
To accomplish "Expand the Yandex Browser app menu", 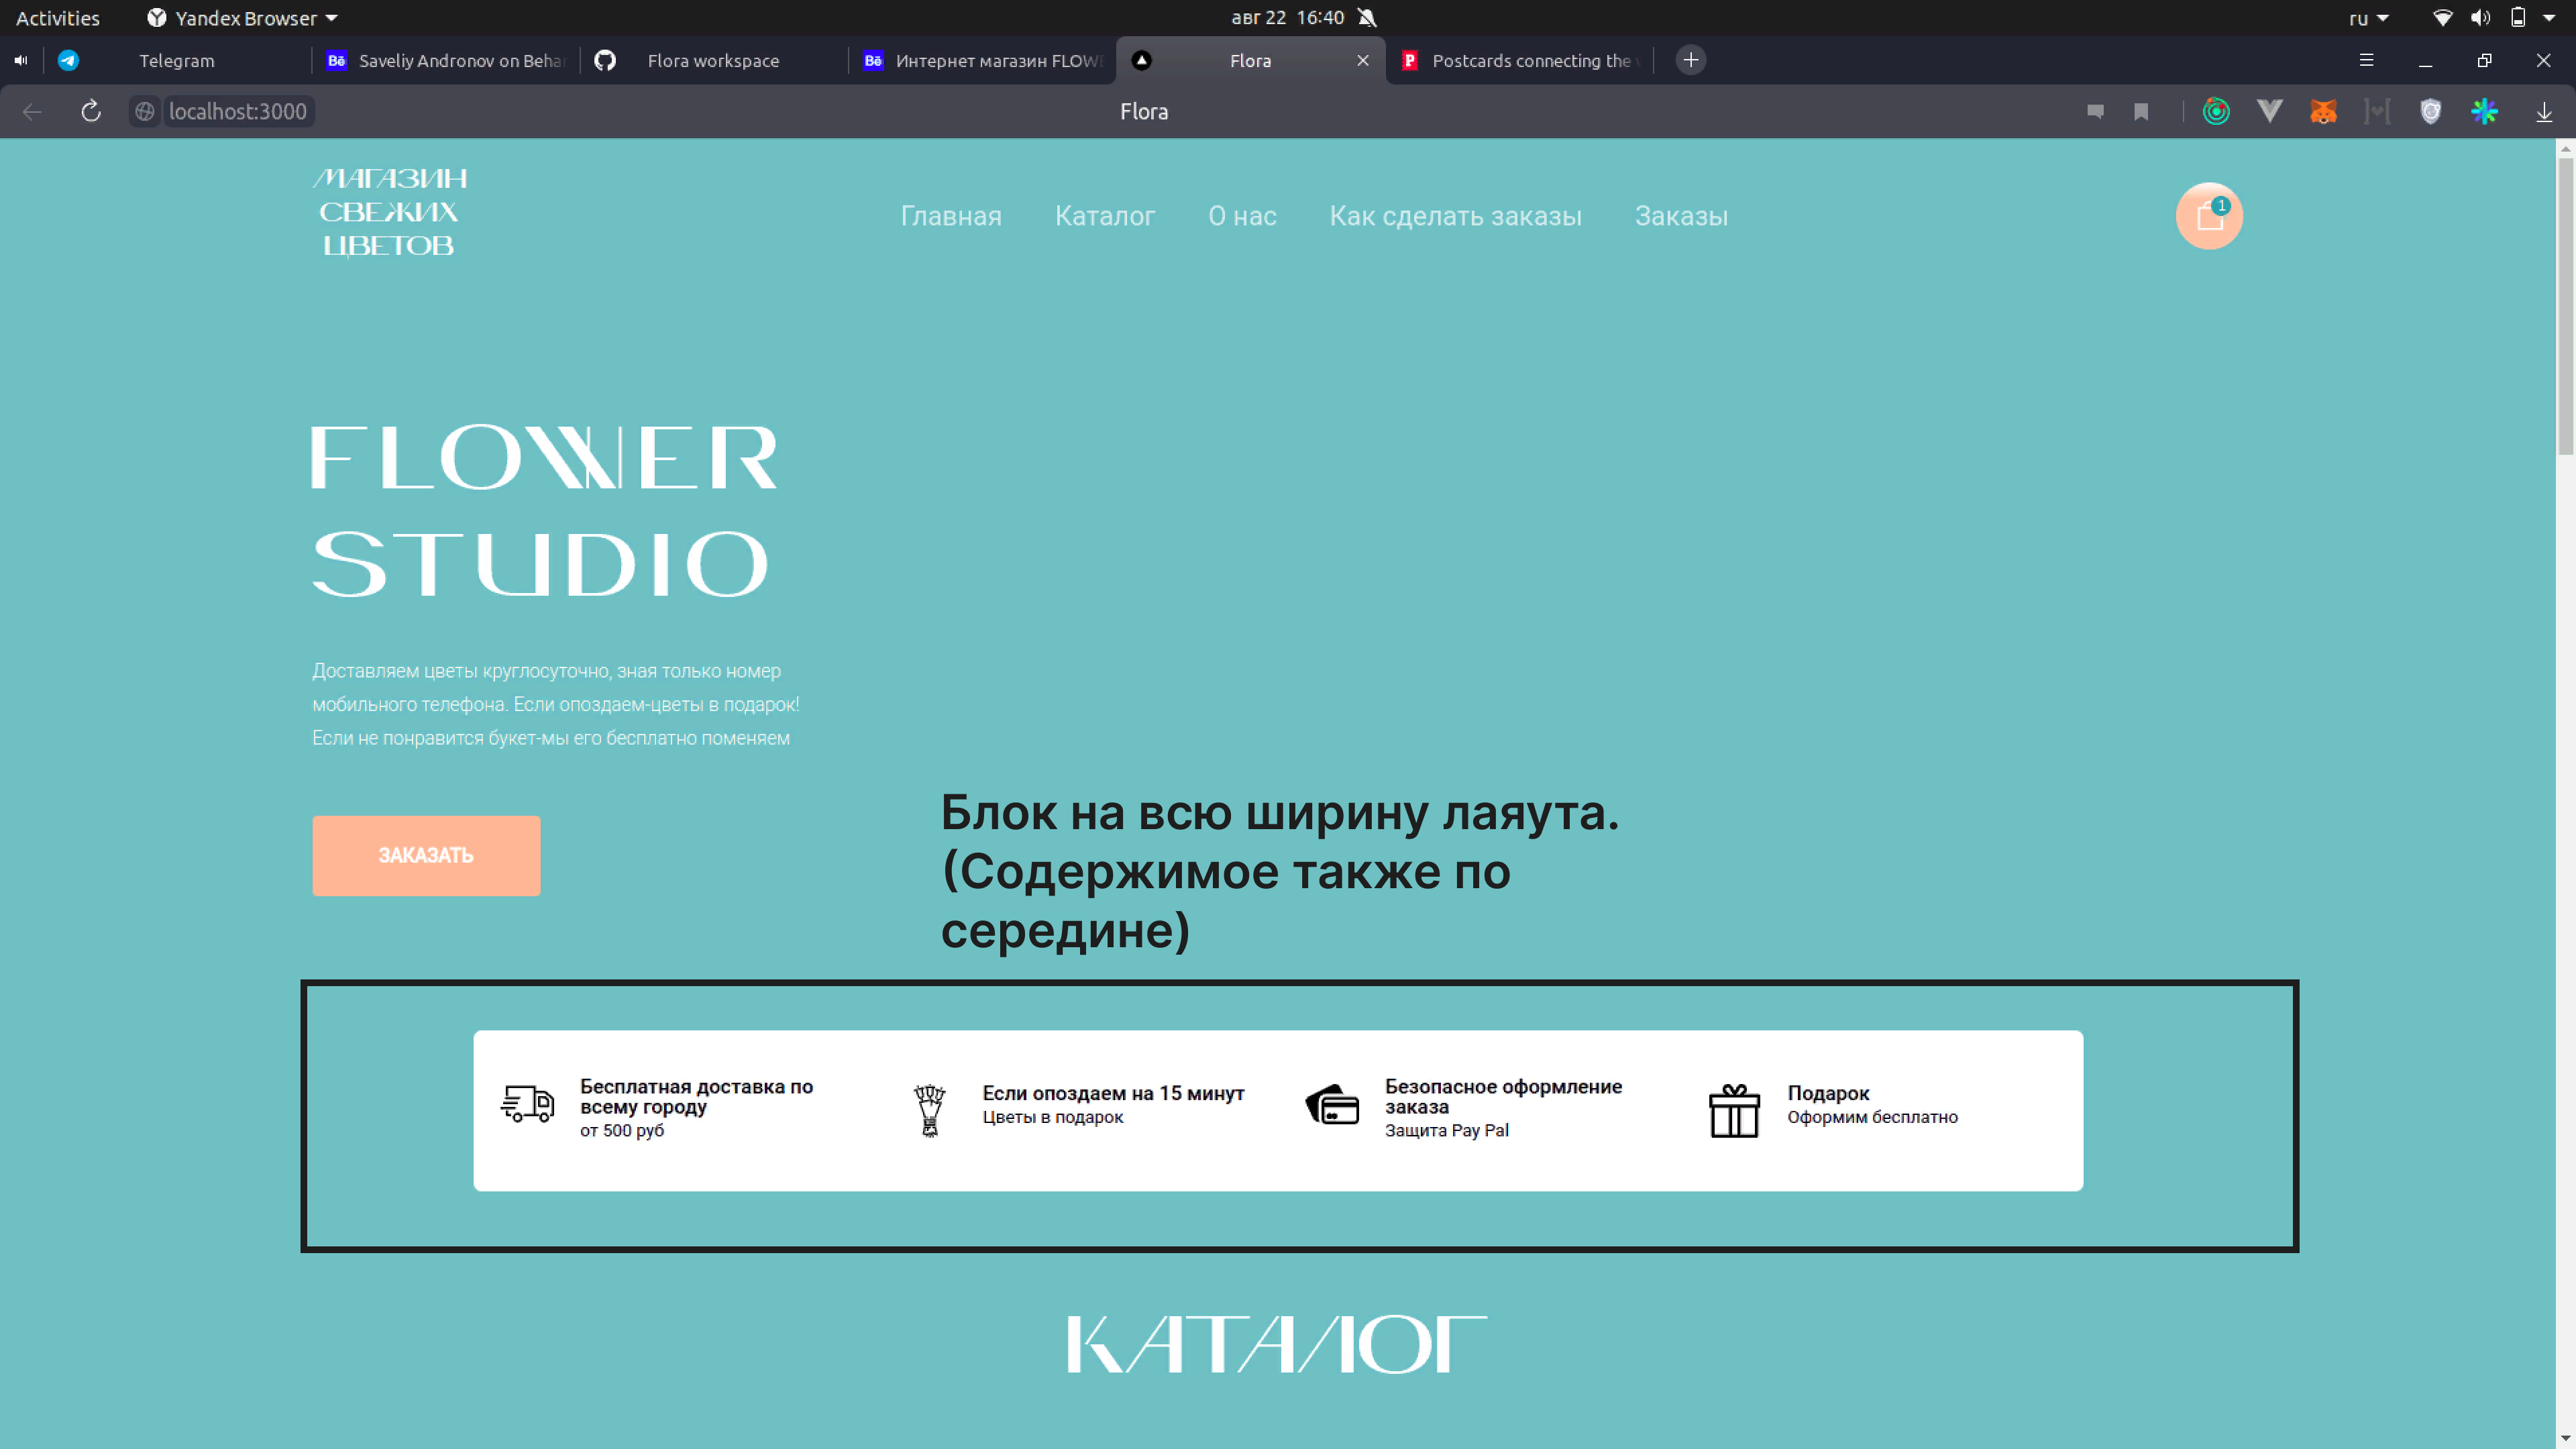I will [242, 18].
